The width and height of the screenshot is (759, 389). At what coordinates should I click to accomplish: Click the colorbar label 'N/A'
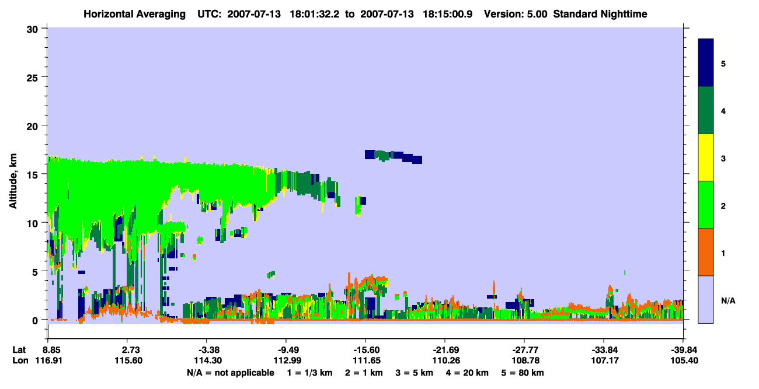(x=728, y=300)
